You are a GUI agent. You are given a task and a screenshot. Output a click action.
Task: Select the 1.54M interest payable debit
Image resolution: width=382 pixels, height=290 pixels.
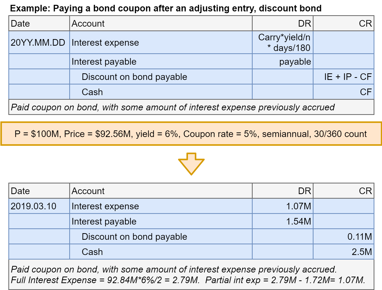tap(298, 221)
